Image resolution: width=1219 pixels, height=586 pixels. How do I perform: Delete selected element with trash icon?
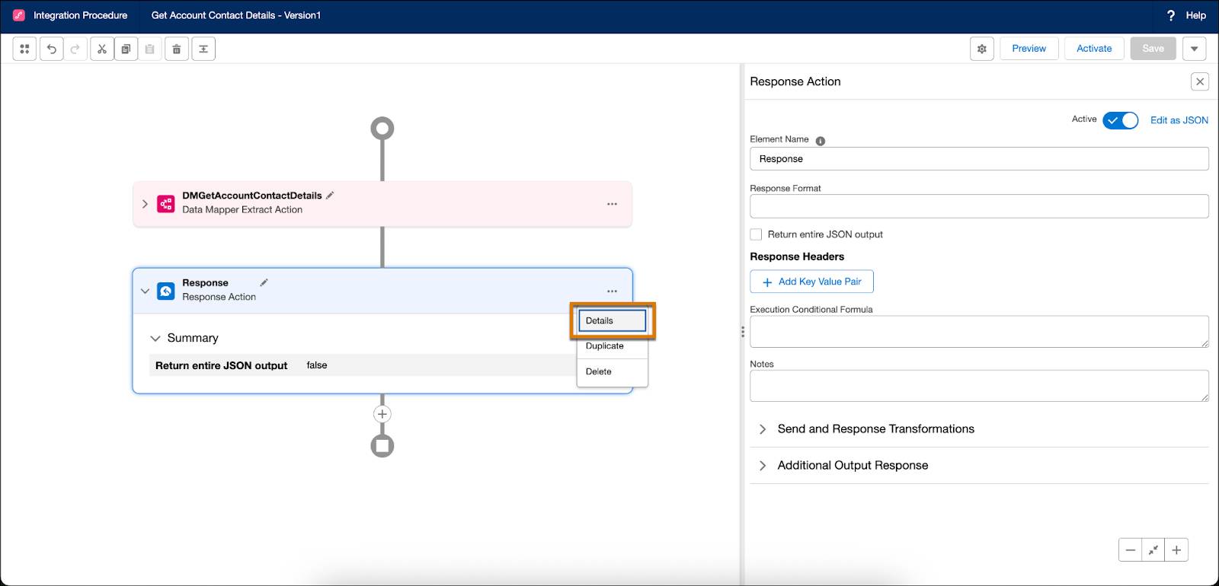pyautogui.click(x=176, y=49)
